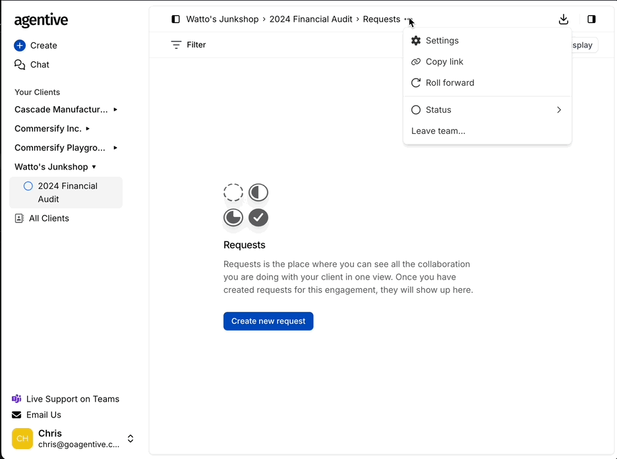
Task: Click the All Clients icon
Action: coord(19,218)
